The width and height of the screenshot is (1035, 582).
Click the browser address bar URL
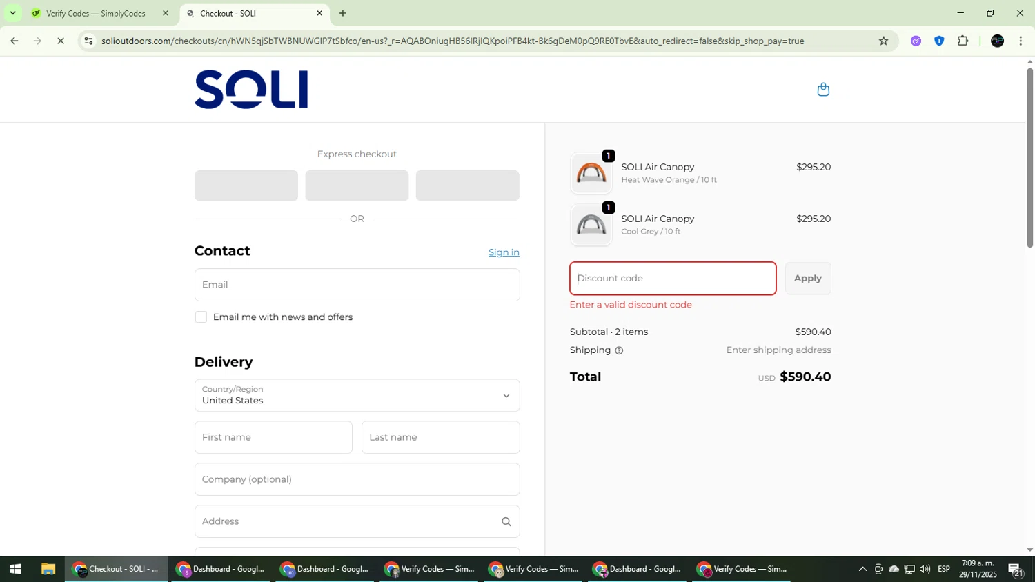pyautogui.click(x=453, y=41)
